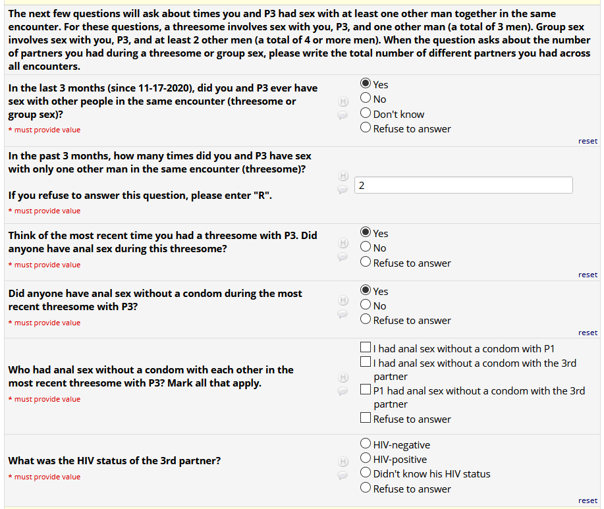Select 'No' for anal sex without condom question

(x=366, y=305)
